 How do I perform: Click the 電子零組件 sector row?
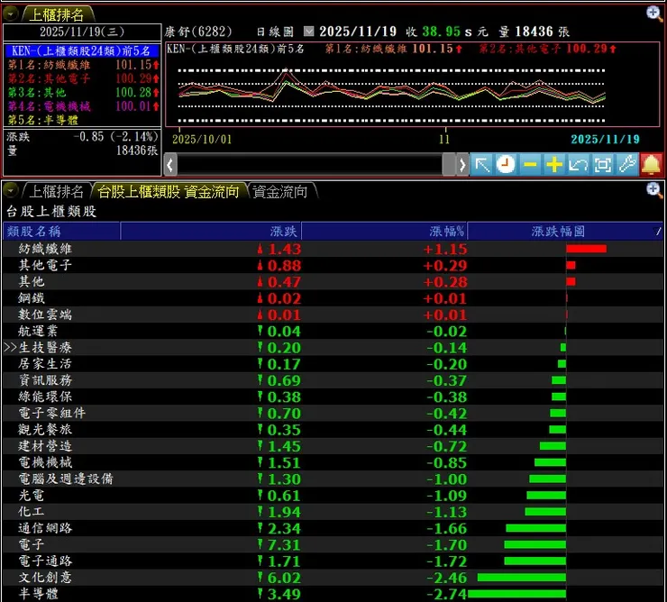tap(333, 413)
